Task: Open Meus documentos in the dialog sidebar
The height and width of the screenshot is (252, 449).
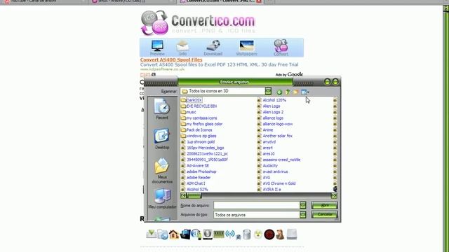Action: [162, 171]
